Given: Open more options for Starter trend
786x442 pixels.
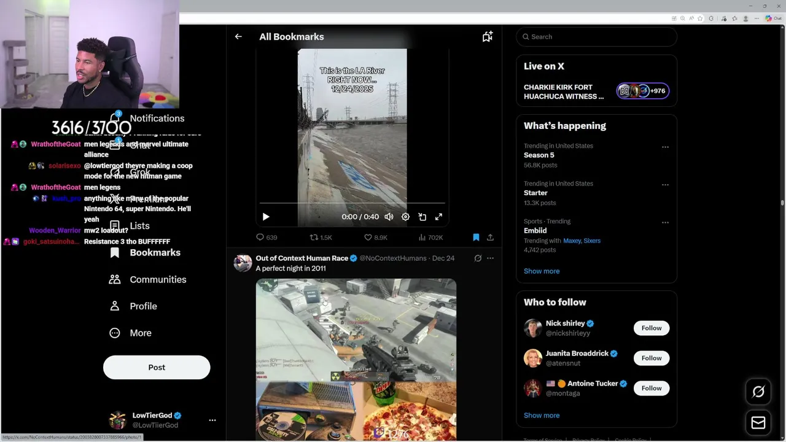Looking at the screenshot, I should coord(665,185).
